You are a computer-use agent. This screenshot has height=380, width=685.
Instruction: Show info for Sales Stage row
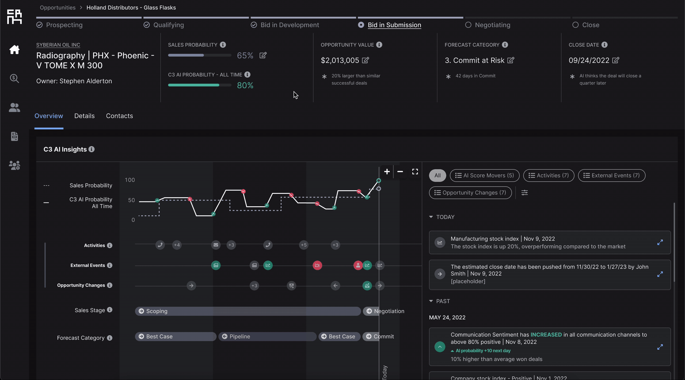(x=110, y=310)
